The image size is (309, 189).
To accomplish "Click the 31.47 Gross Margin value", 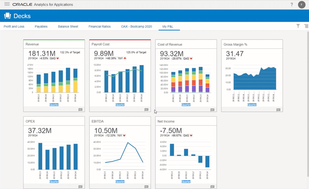I will coord(235,54).
